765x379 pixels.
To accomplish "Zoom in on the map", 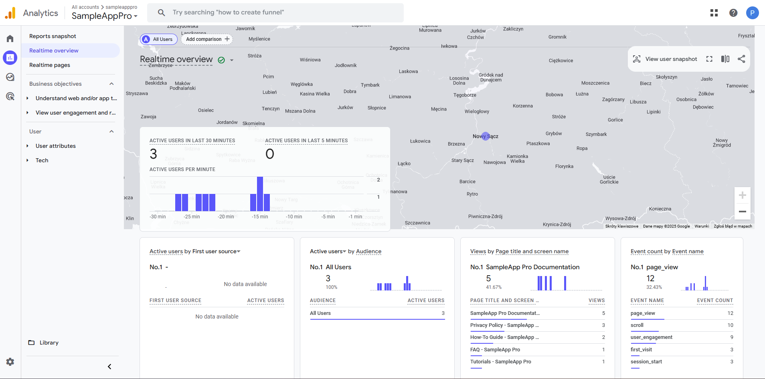I will tap(743, 195).
